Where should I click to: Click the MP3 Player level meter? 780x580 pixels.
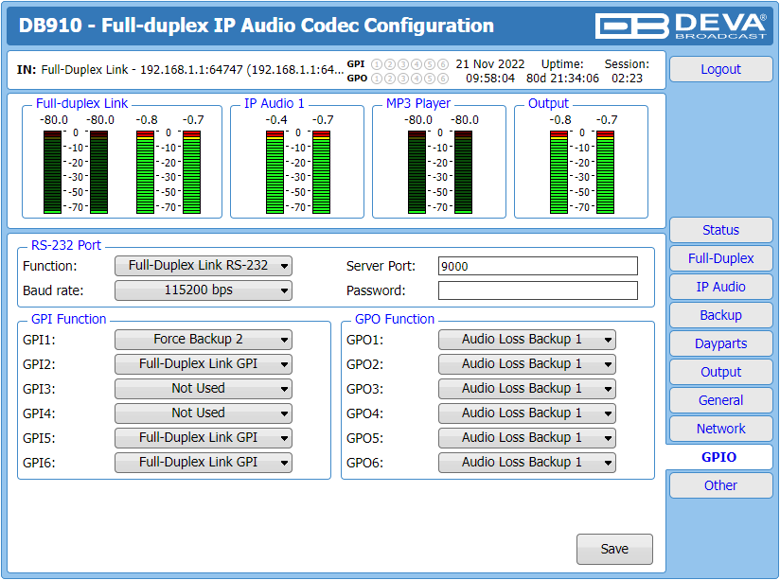point(439,162)
